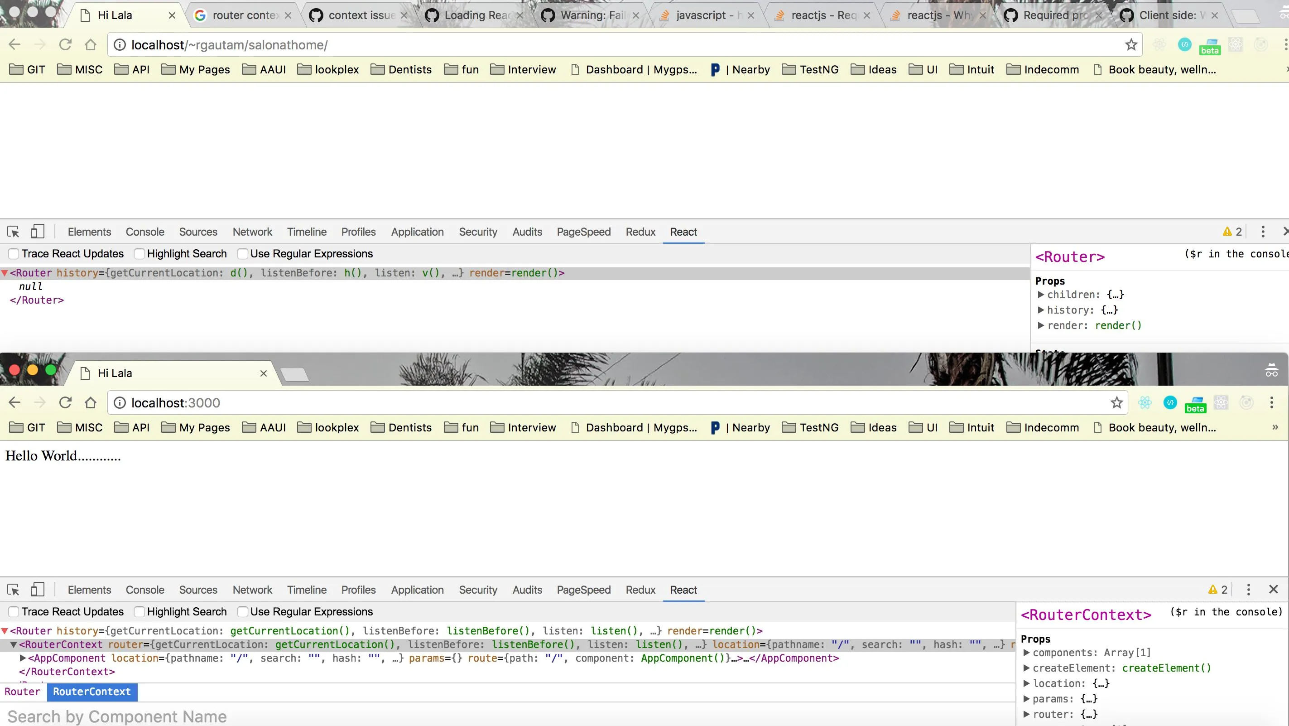The width and height of the screenshot is (1289, 726).
Task: Open bottom DevTools three-dot customize menu
Action: 1249,589
